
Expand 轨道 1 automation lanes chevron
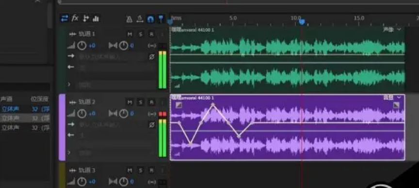[69, 84]
